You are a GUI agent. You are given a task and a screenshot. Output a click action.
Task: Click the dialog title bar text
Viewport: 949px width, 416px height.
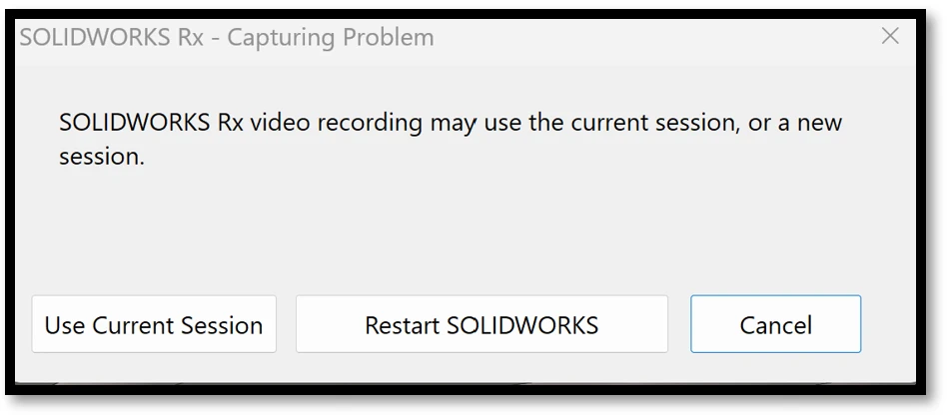[x=227, y=38]
